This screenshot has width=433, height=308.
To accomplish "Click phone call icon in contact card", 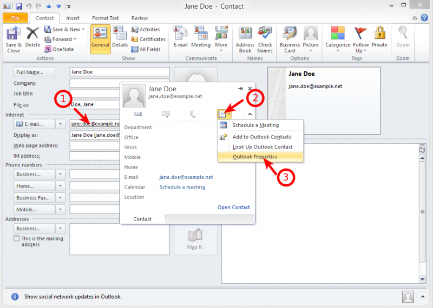I will click(x=193, y=114).
